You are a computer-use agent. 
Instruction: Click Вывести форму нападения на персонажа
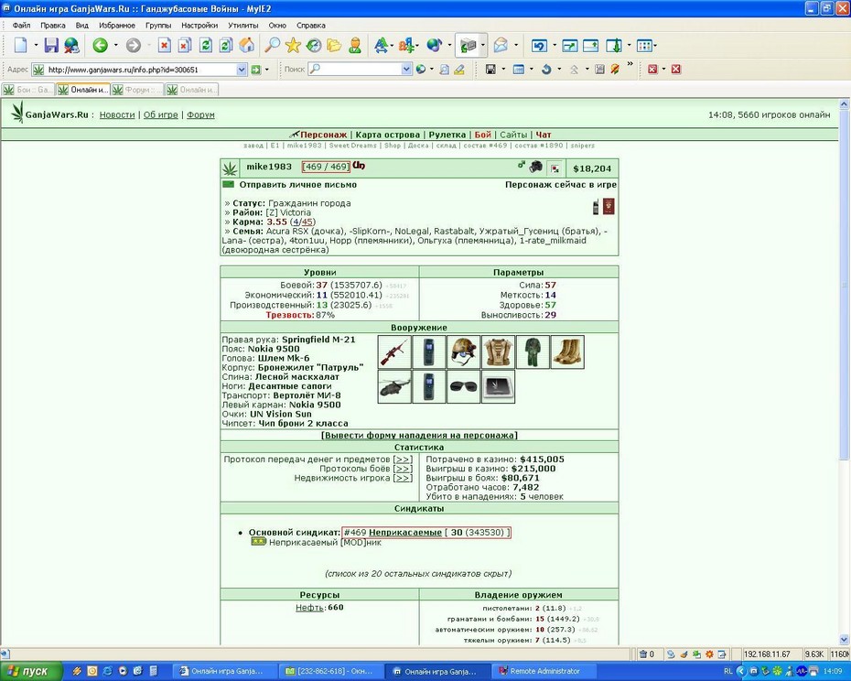point(419,435)
